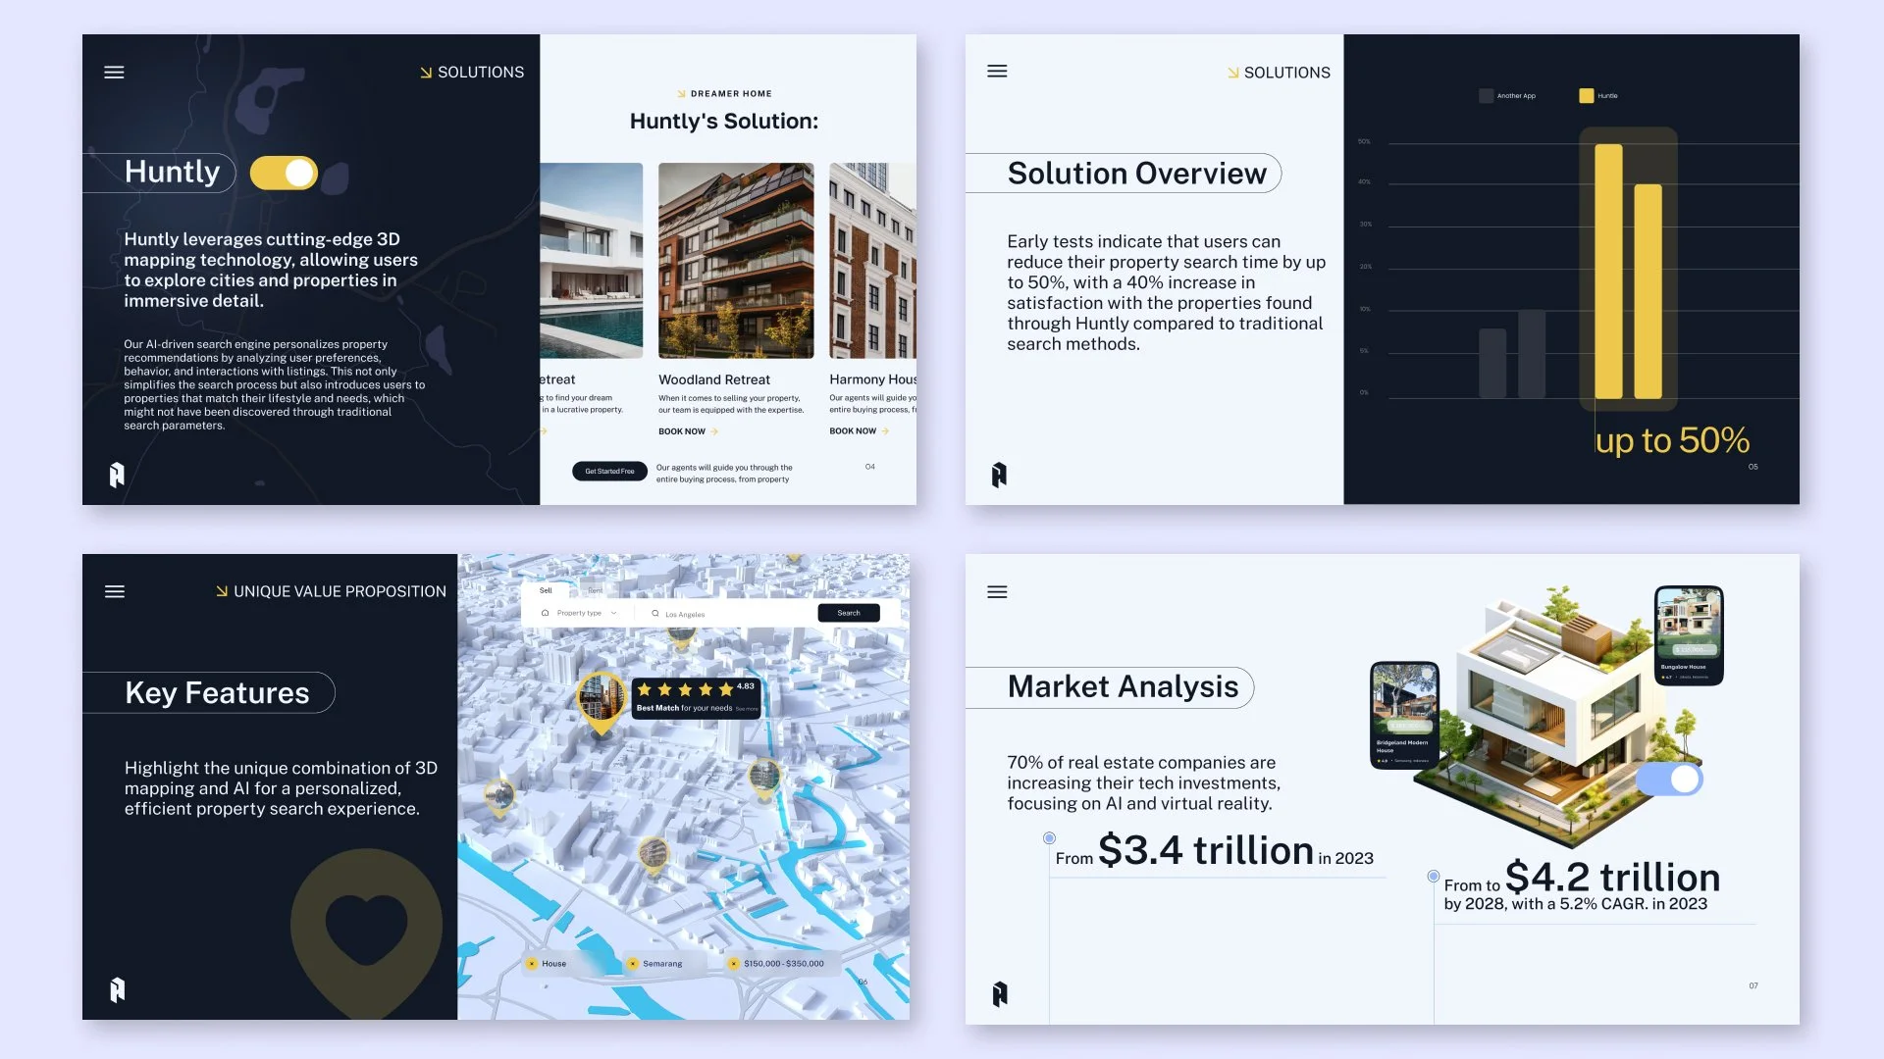The height and width of the screenshot is (1059, 1884).
Task: Click the heart location pin icon
Action: coord(366,927)
